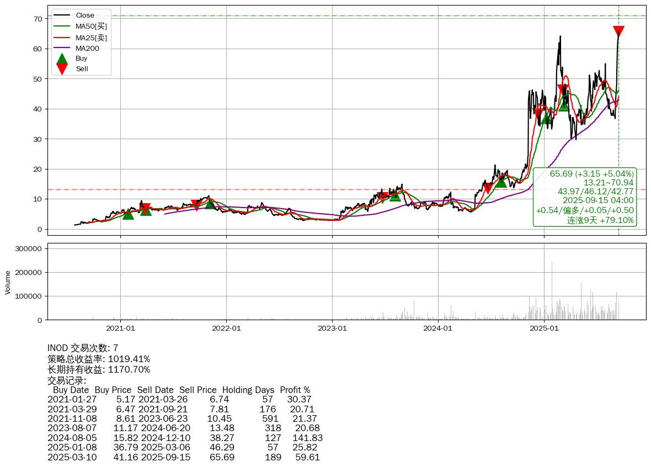Click the green price info box showing 65.69
651x467 pixels.
click(585, 197)
